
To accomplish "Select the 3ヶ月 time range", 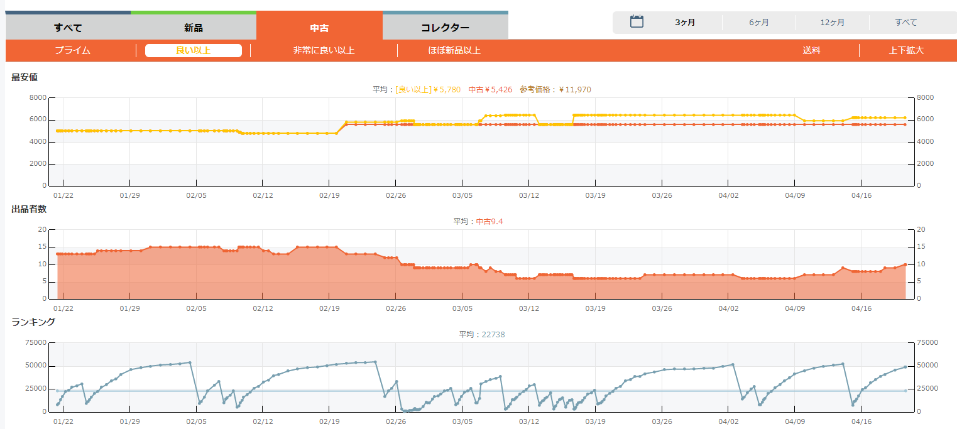I will (685, 23).
